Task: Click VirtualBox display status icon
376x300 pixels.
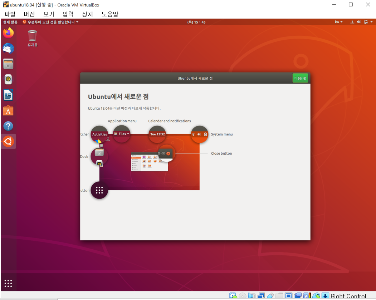Action: pos(288,296)
